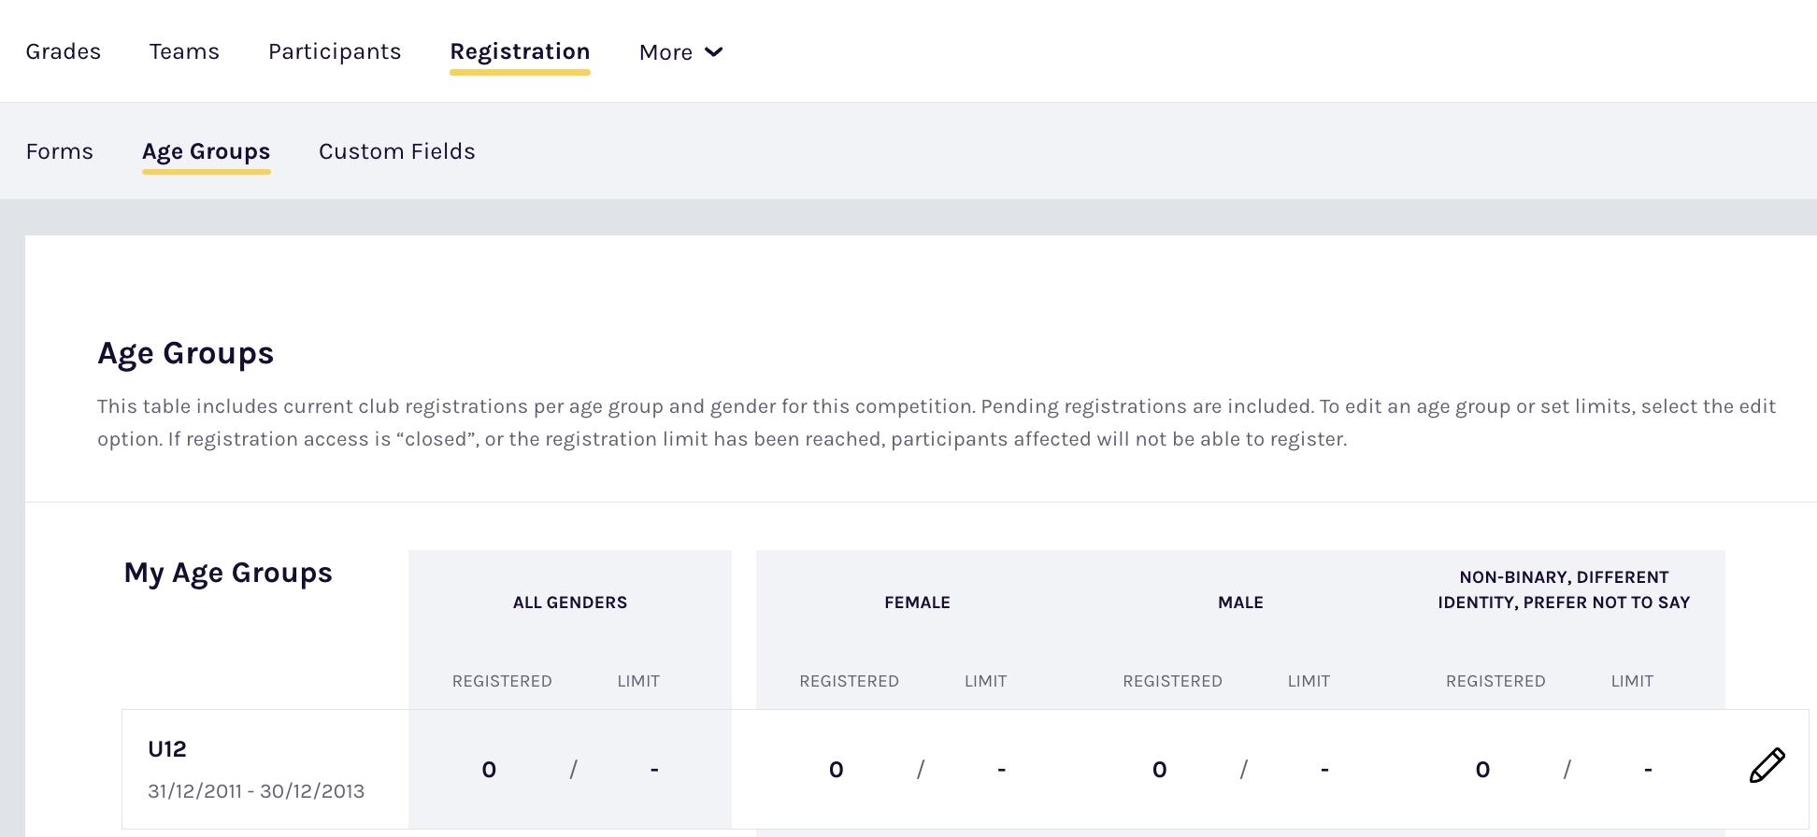Click the All Genders column header

click(570, 603)
